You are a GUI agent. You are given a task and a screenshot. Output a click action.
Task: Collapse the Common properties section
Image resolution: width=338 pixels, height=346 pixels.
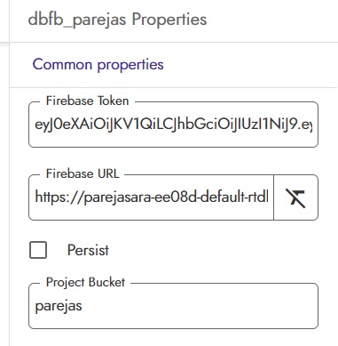pyautogui.click(x=98, y=65)
